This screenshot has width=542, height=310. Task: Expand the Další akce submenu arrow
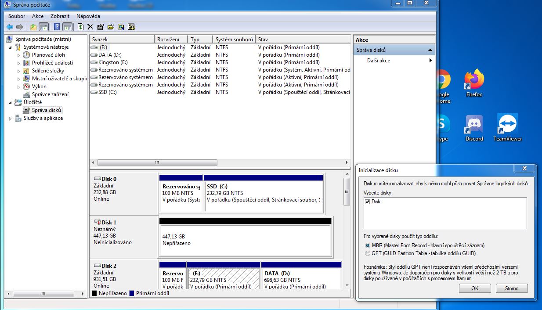(x=430, y=61)
